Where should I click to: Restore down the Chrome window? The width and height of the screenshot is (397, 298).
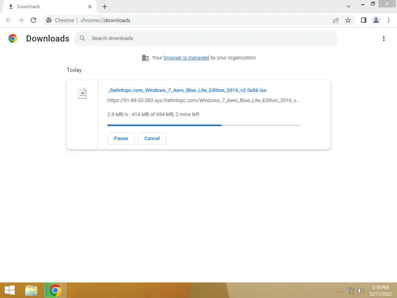(x=373, y=4)
